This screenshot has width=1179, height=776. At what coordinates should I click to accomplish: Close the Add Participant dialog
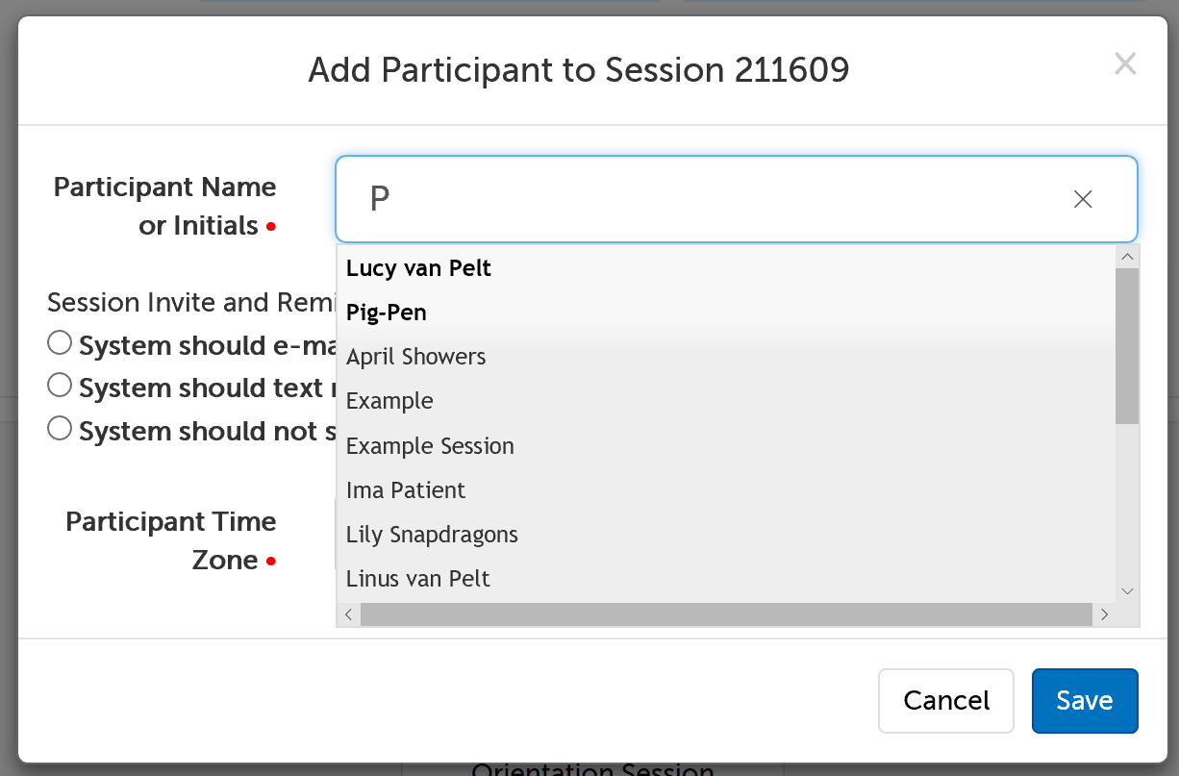pyautogui.click(x=1125, y=63)
